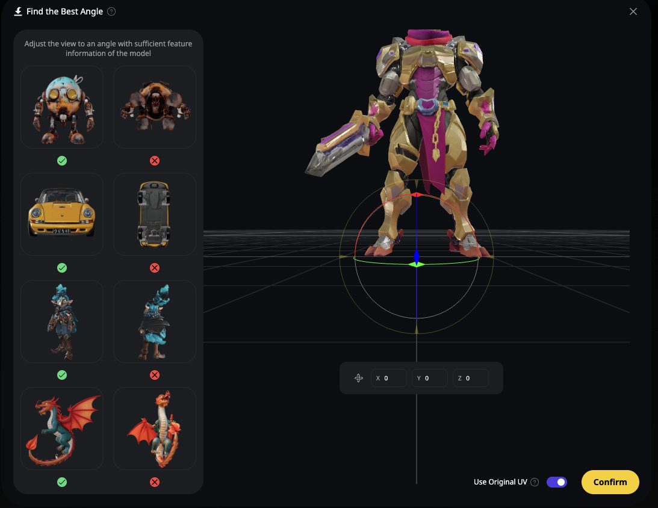
Task: Click green checkmark under the dragon side view
Action: 62,482
